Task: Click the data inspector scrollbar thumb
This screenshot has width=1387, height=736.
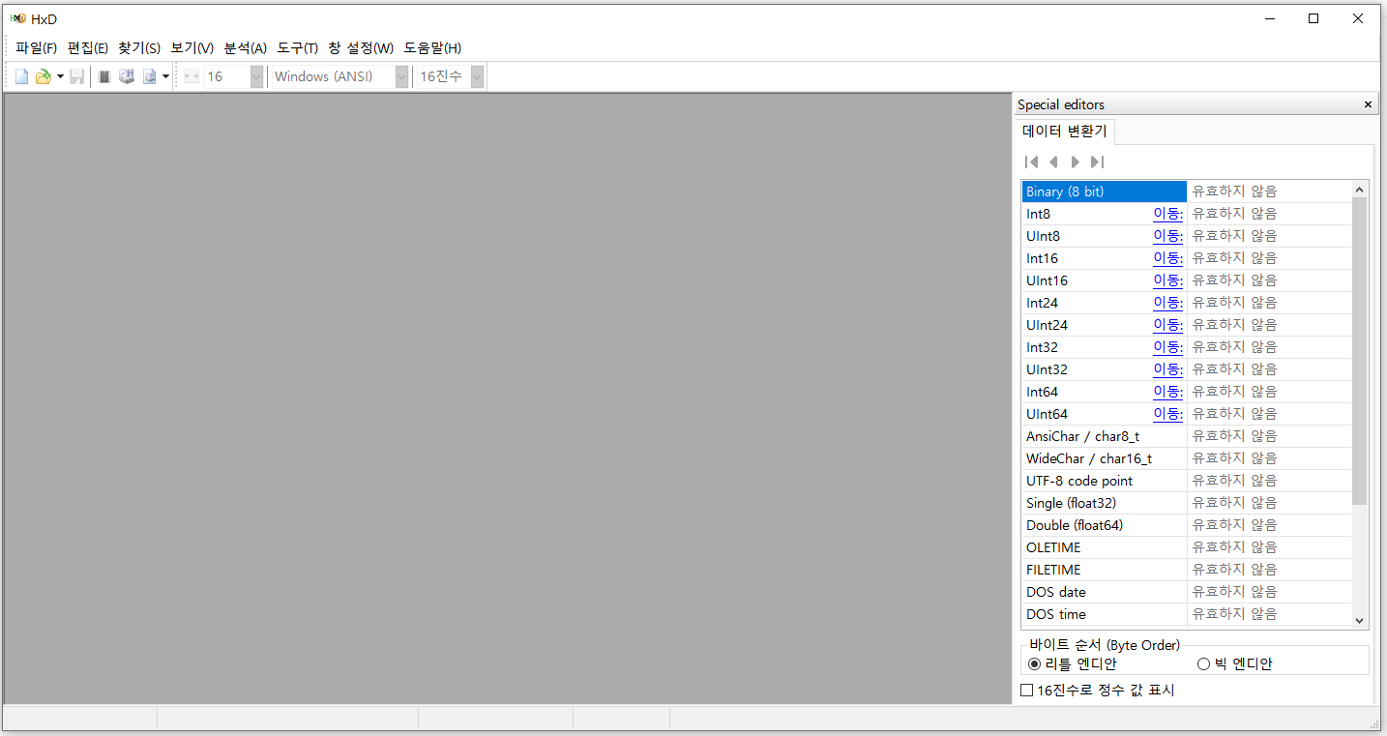Action: tap(1360, 351)
